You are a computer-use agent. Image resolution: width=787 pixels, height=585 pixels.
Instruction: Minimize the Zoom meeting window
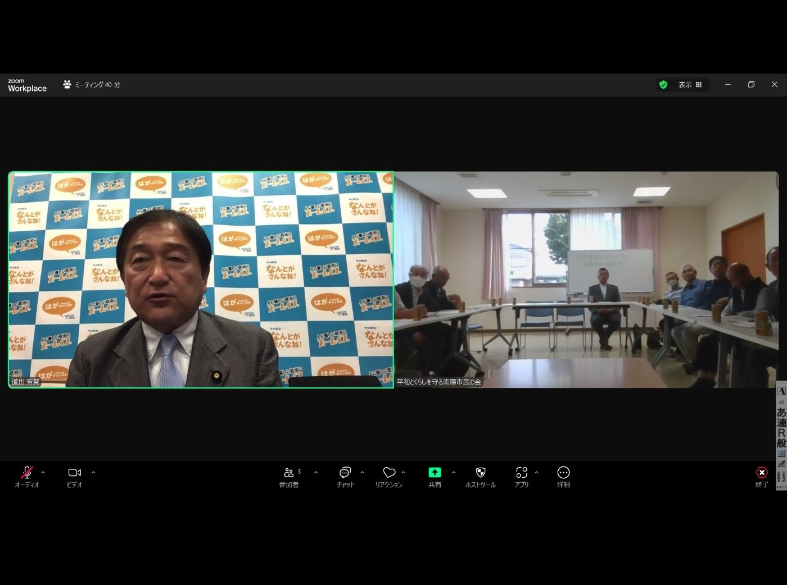728,85
